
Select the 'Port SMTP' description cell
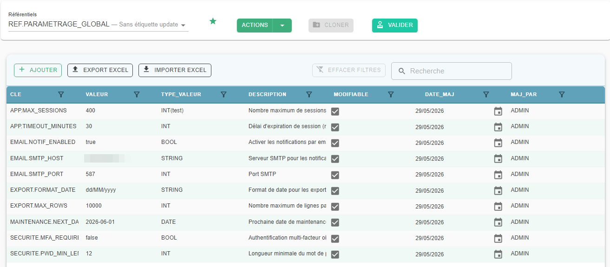pos(262,174)
